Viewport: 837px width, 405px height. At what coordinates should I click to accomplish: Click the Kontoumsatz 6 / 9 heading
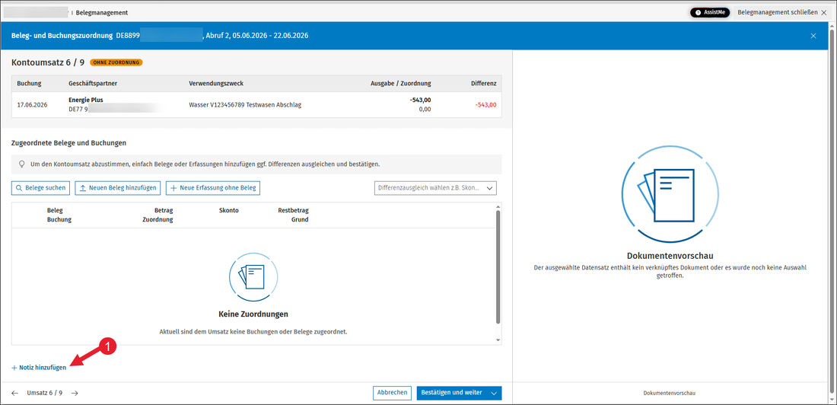point(47,62)
